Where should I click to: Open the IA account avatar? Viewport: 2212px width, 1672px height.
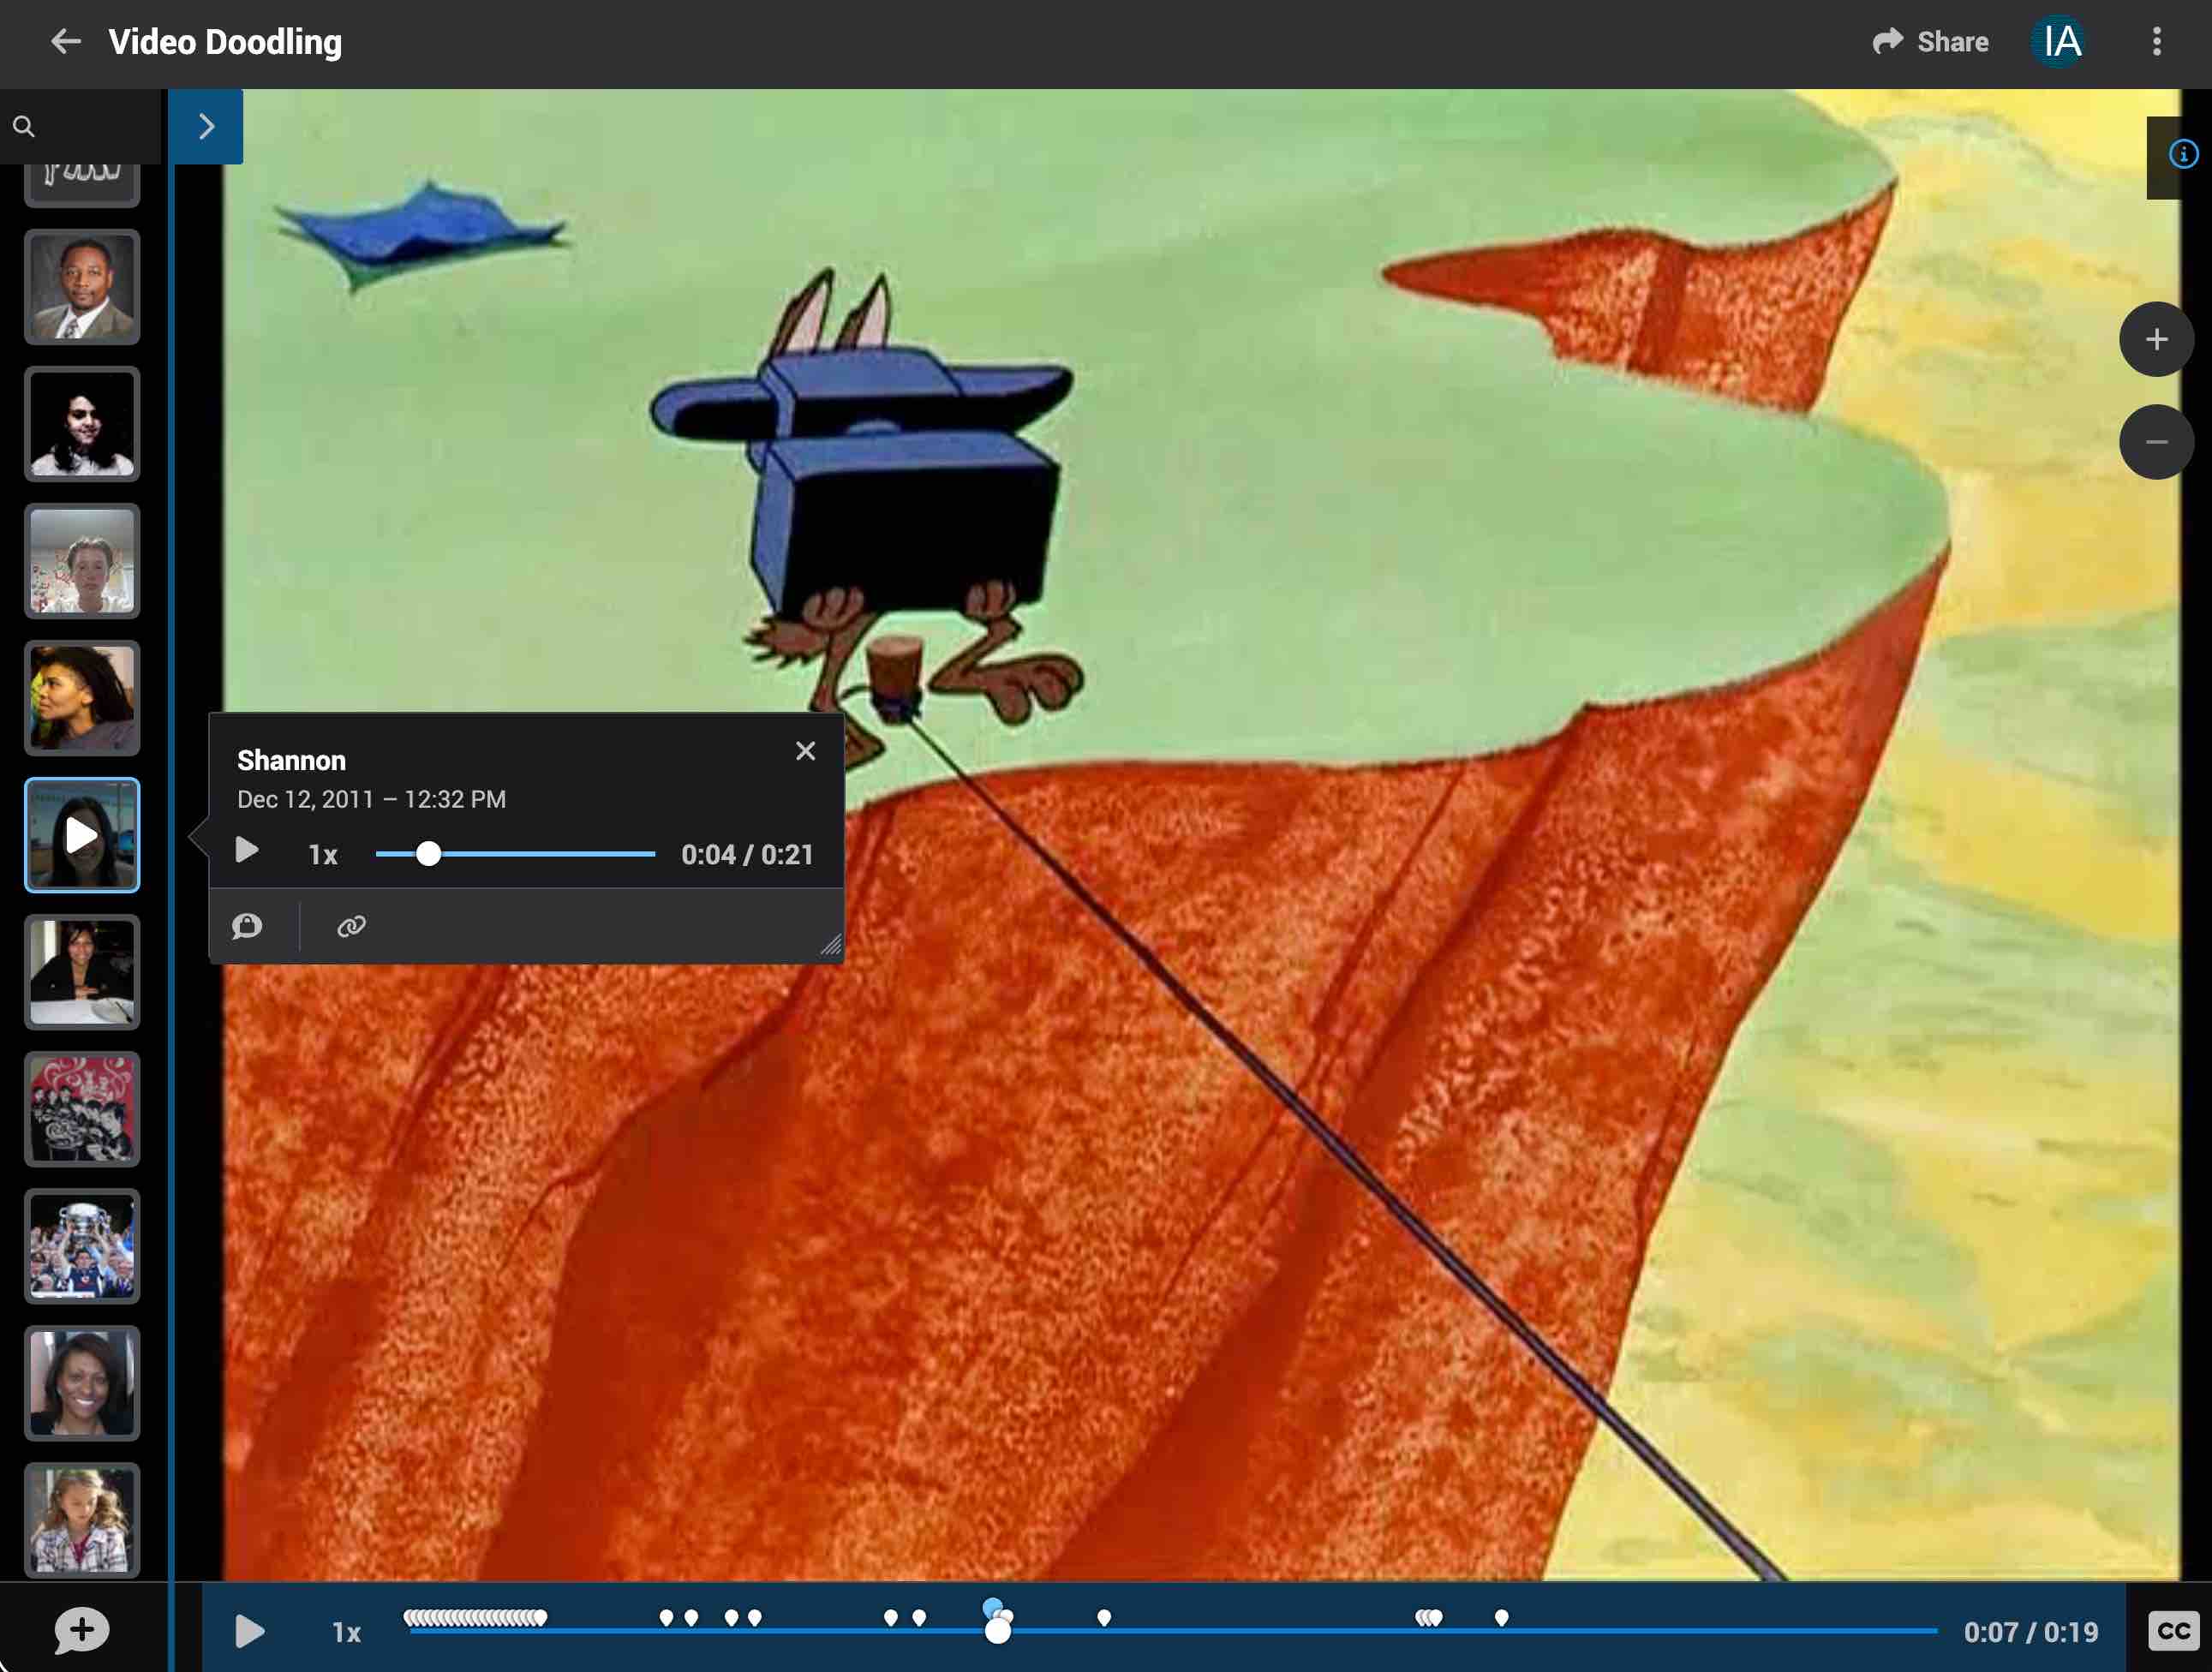click(x=2061, y=42)
